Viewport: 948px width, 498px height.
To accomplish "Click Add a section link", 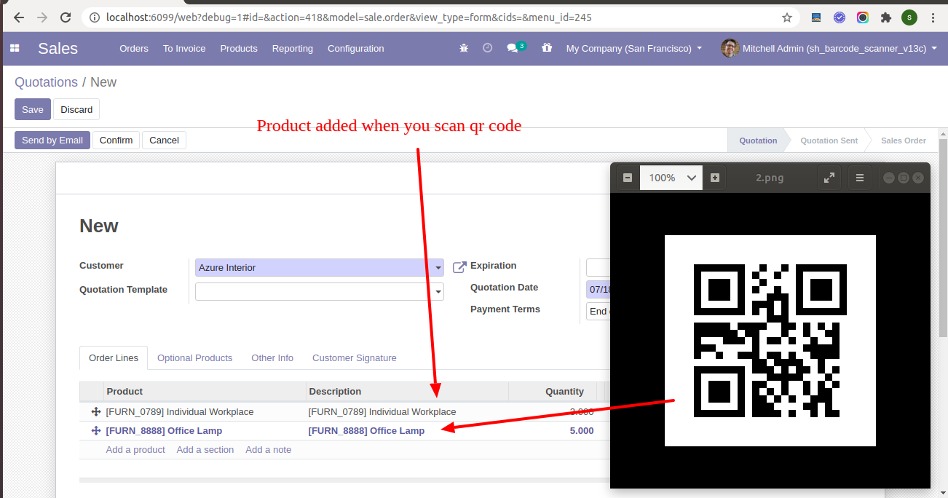I will coord(205,449).
